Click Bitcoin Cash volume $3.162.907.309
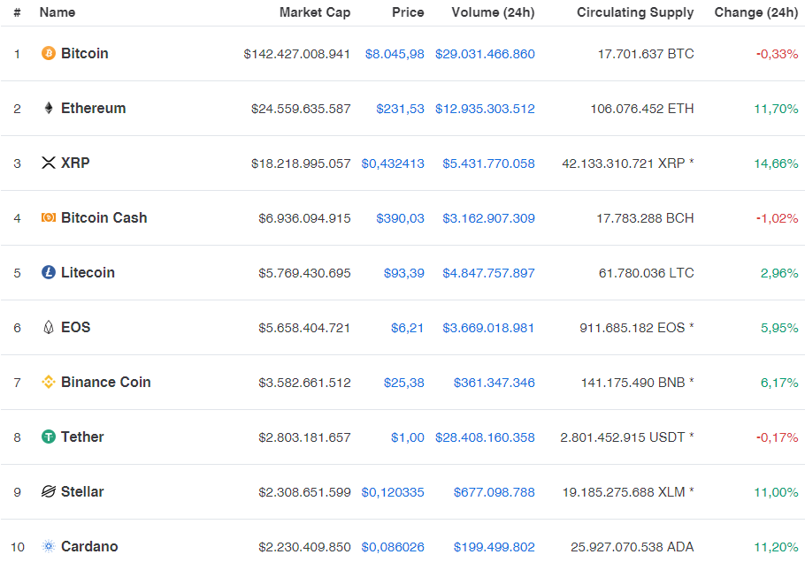805x562 pixels. coord(488,218)
